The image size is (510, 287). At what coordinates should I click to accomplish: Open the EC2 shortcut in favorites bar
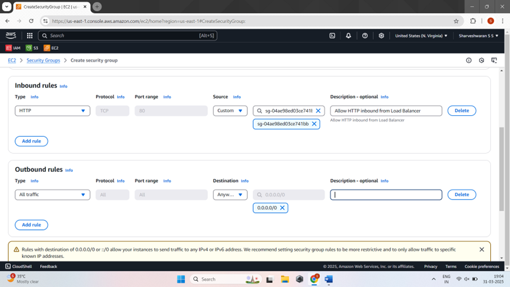tap(51, 48)
